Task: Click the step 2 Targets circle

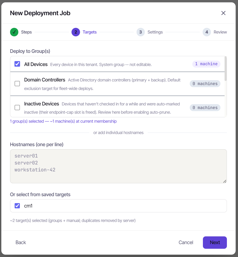Action: [x=76, y=32]
